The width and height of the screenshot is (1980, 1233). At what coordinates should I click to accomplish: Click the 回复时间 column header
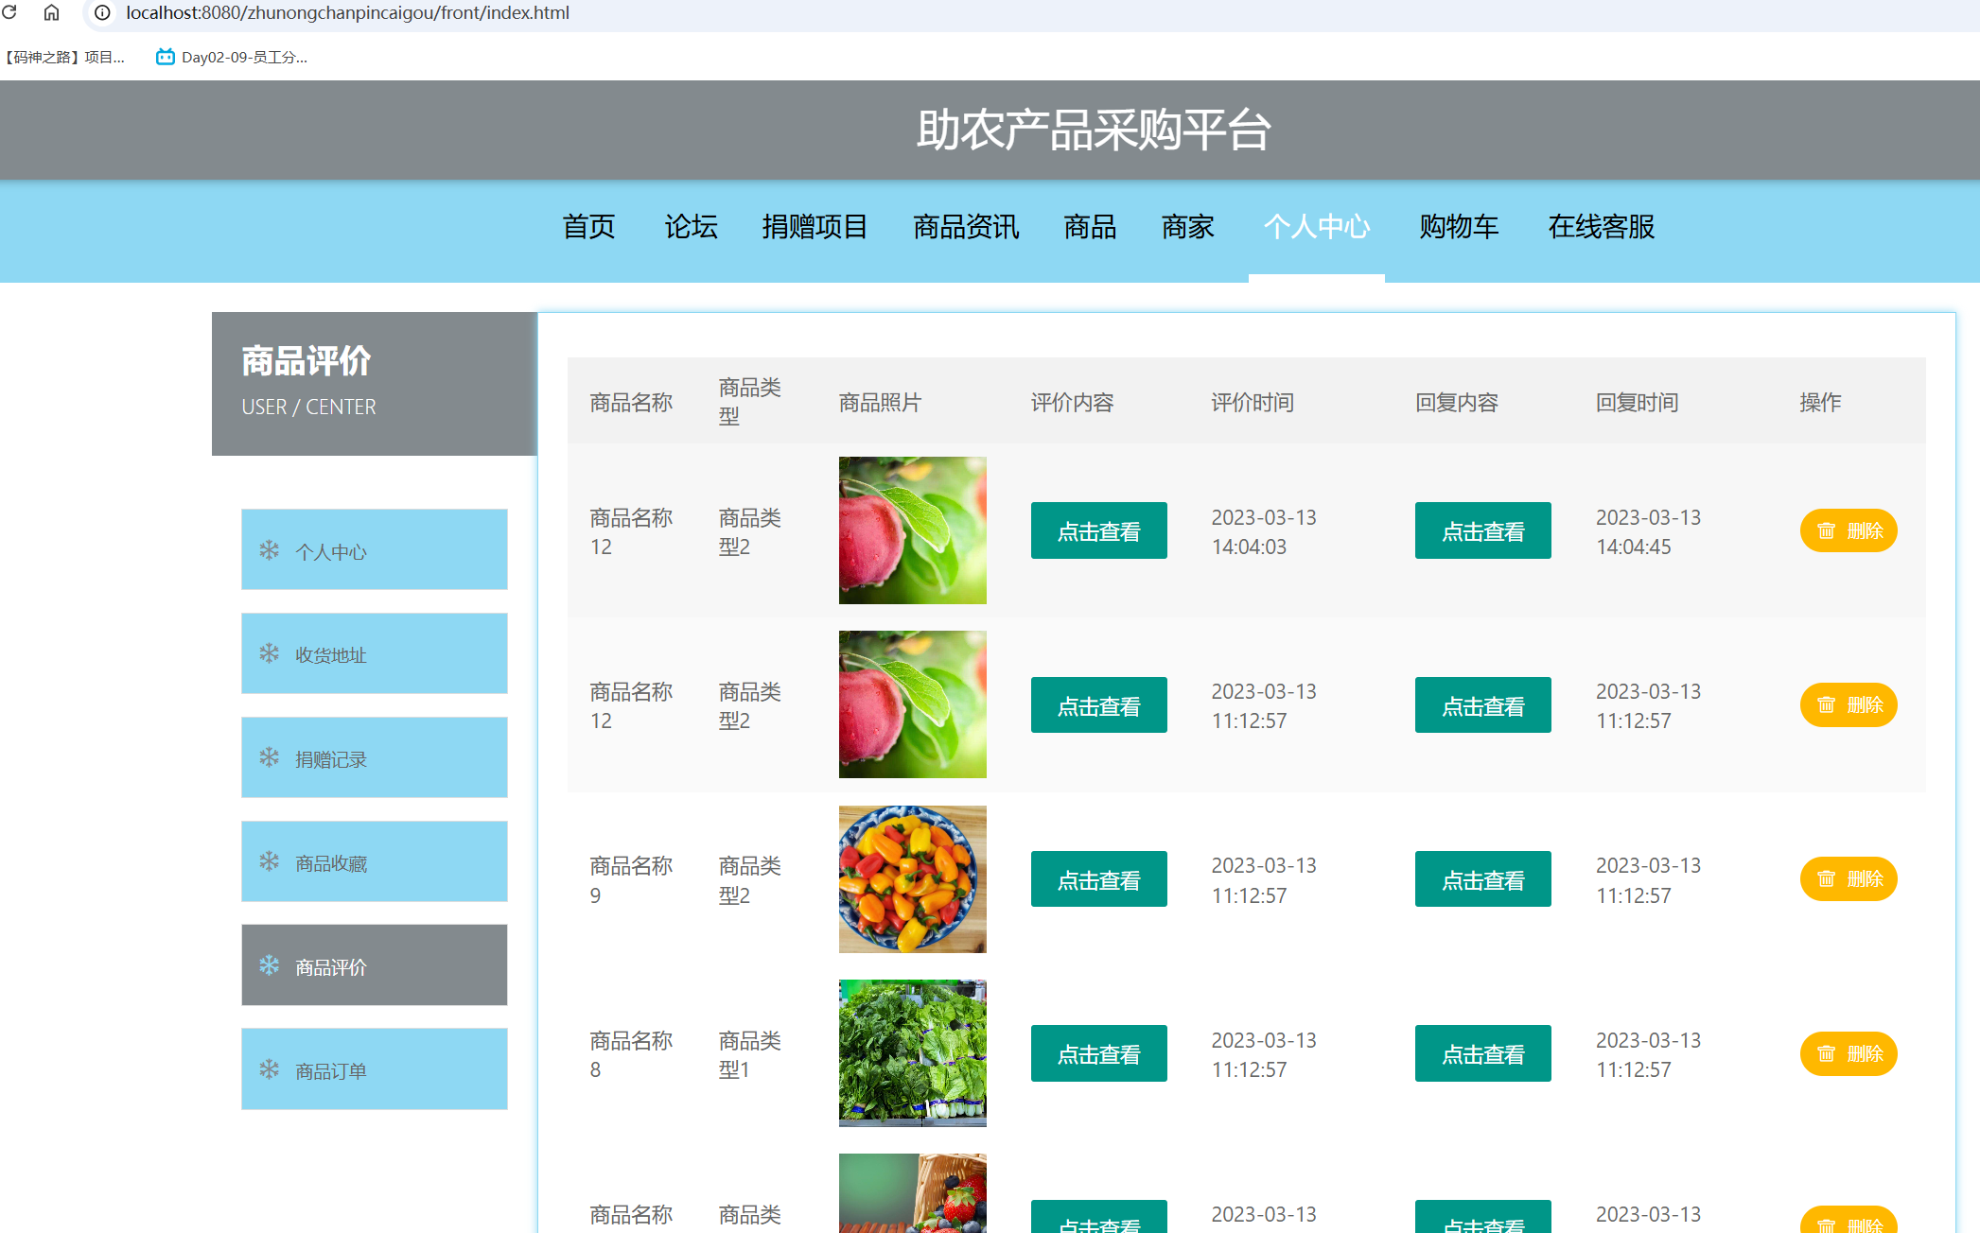coord(1638,402)
